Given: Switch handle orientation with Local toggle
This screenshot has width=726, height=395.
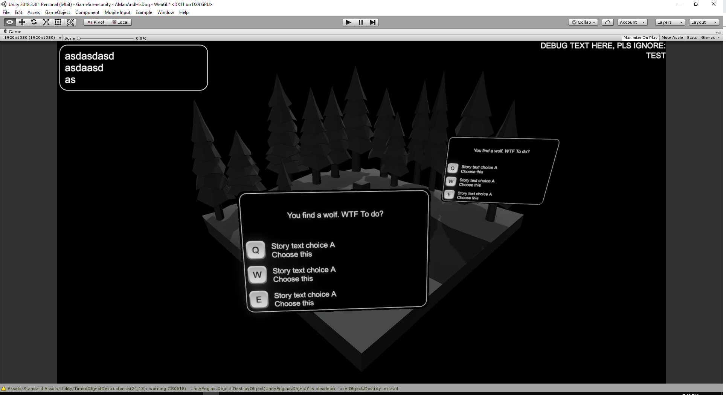Looking at the screenshot, I should tap(120, 22).
